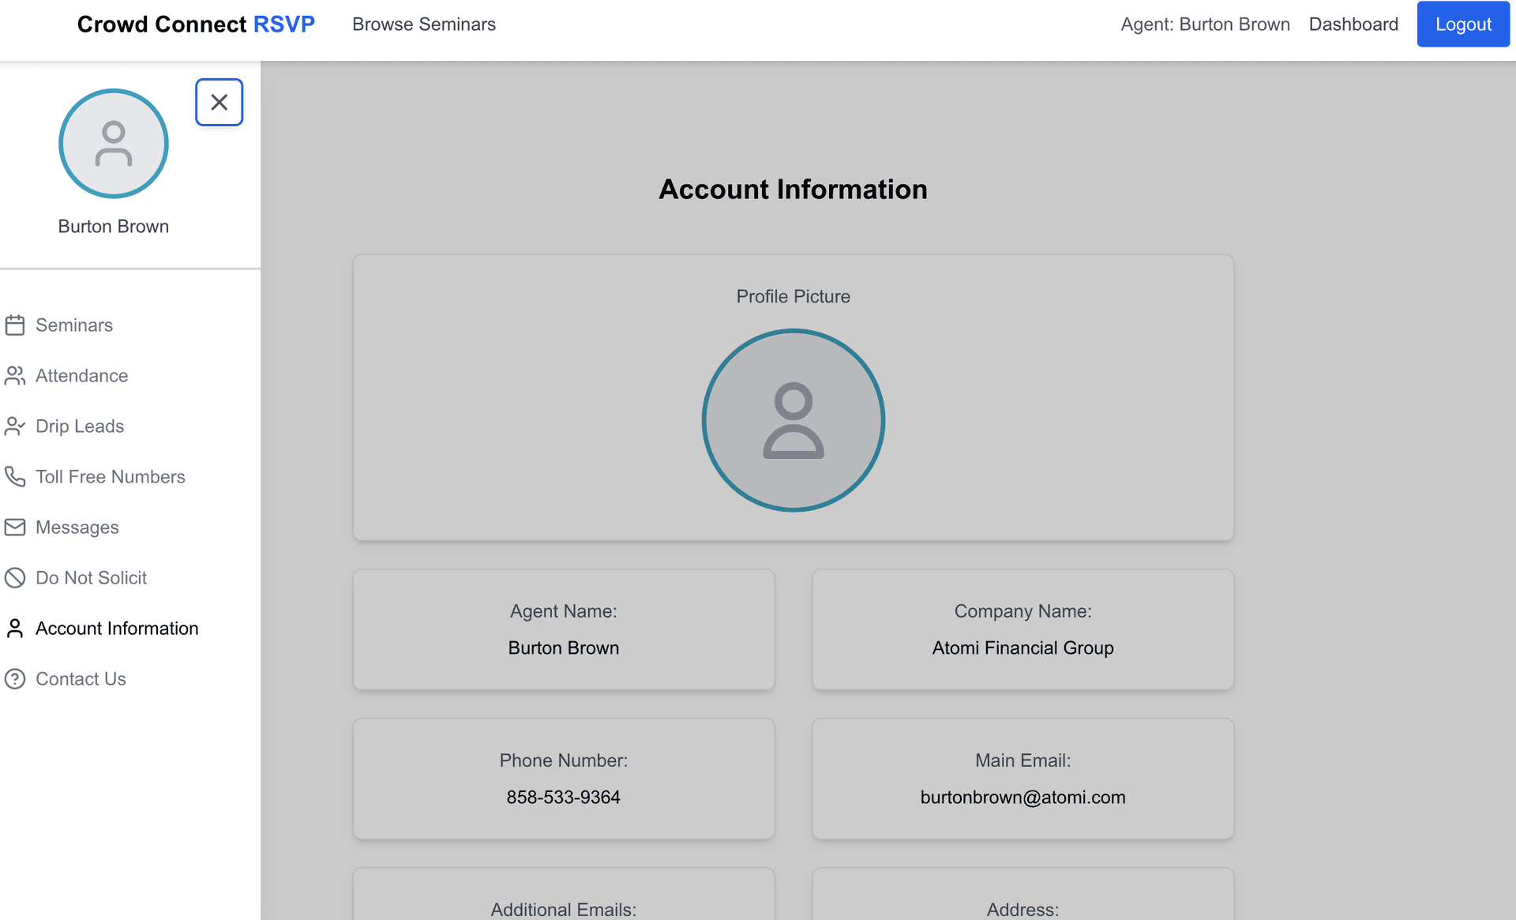The width and height of the screenshot is (1516, 920).
Task: Click the 'Company Name:' label
Action: [x=1023, y=611]
